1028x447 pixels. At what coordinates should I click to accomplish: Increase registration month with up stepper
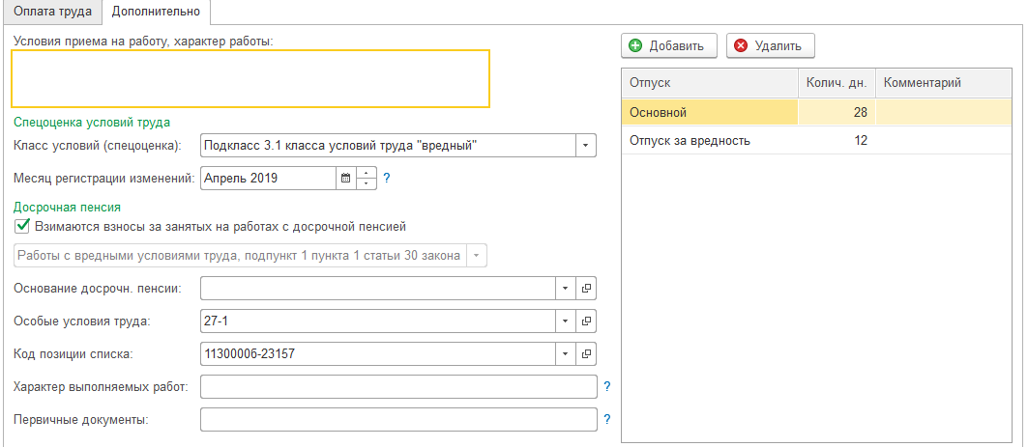(367, 173)
